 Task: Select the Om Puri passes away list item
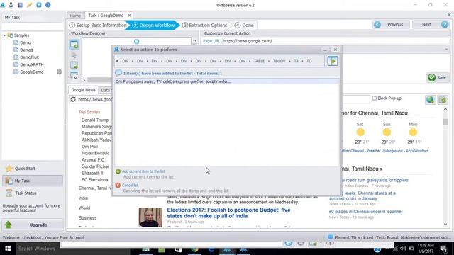click(227, 81)
